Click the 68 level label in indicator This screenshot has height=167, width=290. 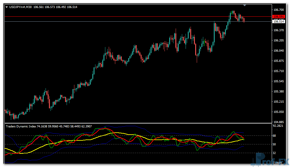click(x=275, y=136)
